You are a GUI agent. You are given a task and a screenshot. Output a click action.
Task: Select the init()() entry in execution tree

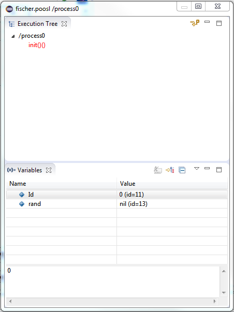[x=37, y=45]
